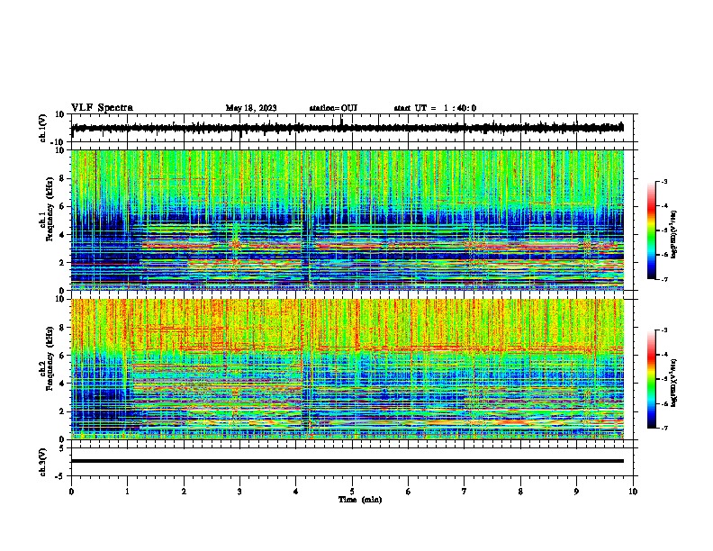Click the "ch.3(V)" axis label

click(x=43, y=462)
